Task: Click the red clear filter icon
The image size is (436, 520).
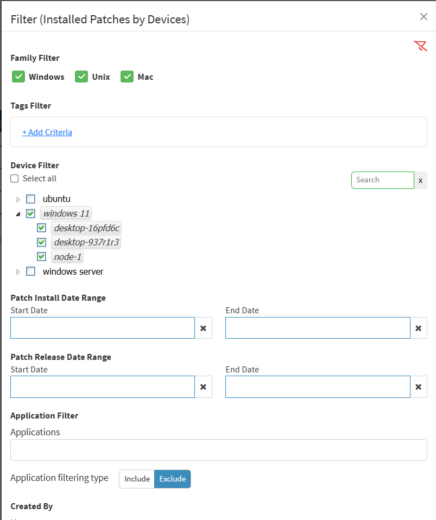Action: [420, 46]
